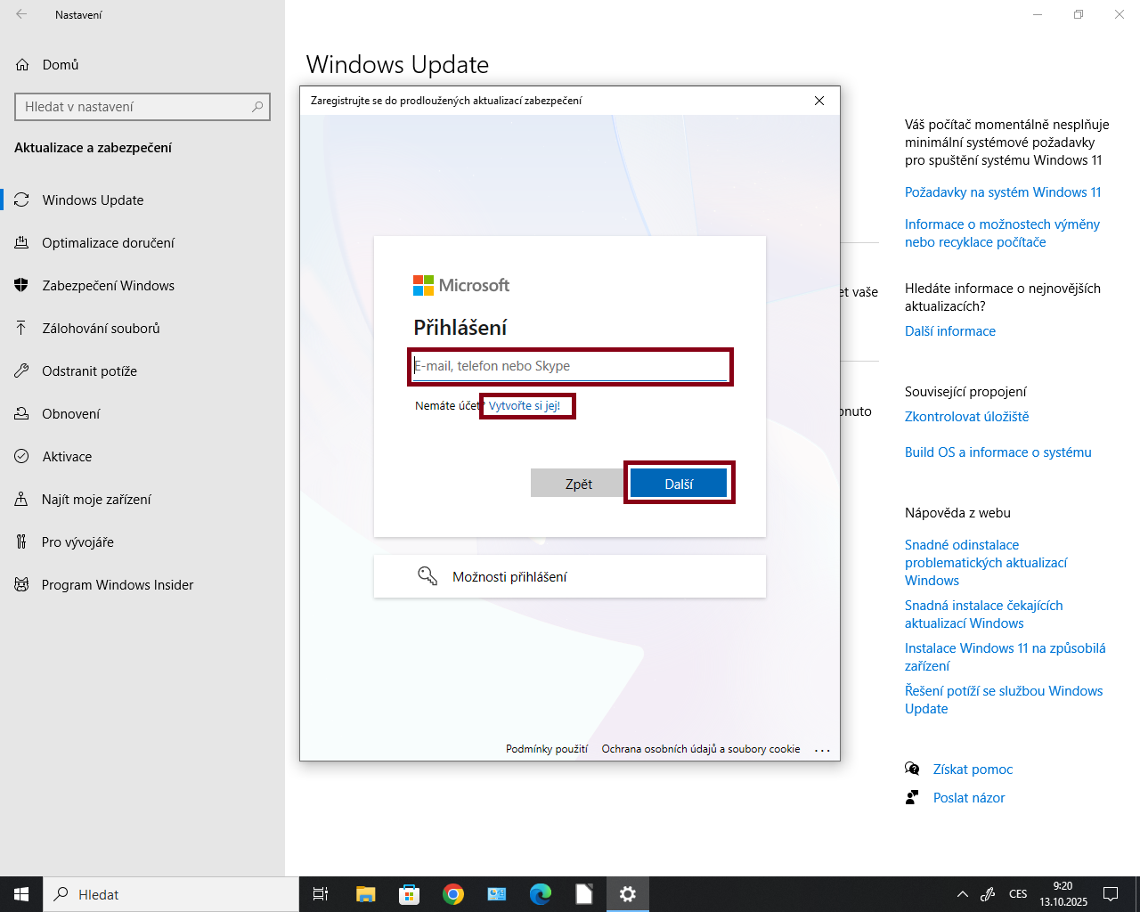The width and height of the screenshot is (1140, 912).
Task: Launch Google Chrome from the taskbar
Action: pyautogui.click(x=453, y=894)
